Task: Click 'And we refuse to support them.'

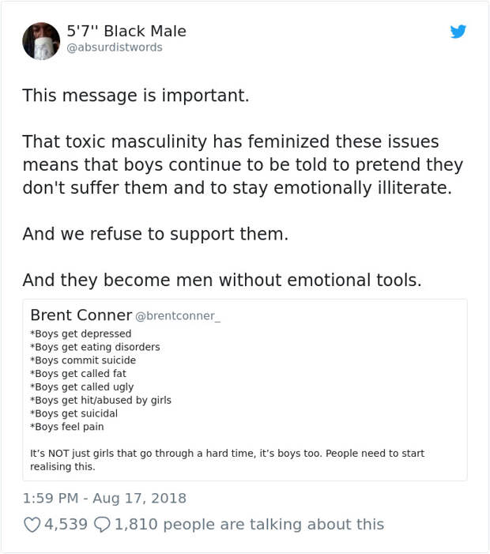Action: [x=156, y=234]
